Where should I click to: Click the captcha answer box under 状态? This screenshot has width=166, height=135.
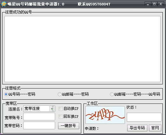pos(144,117)
